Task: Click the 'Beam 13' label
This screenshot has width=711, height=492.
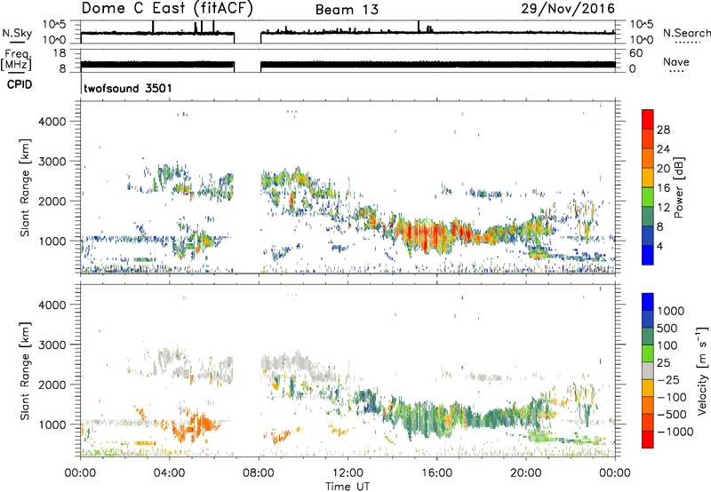Action: 347,10
